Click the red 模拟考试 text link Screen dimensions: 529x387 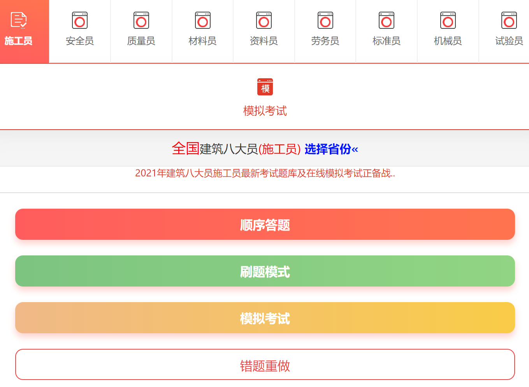[265, 111]
